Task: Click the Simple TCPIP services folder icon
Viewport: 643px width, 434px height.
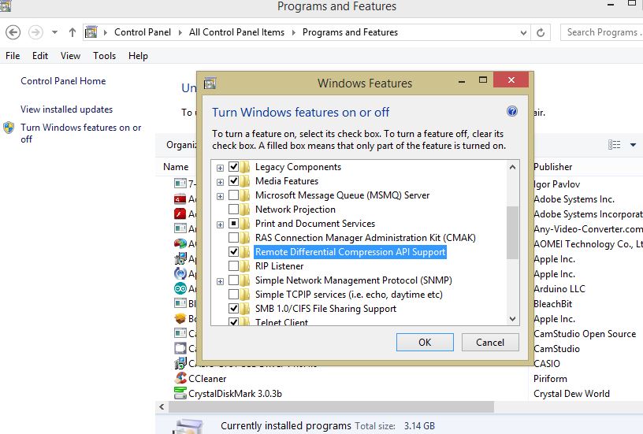Action: click(x=245, y=295)
